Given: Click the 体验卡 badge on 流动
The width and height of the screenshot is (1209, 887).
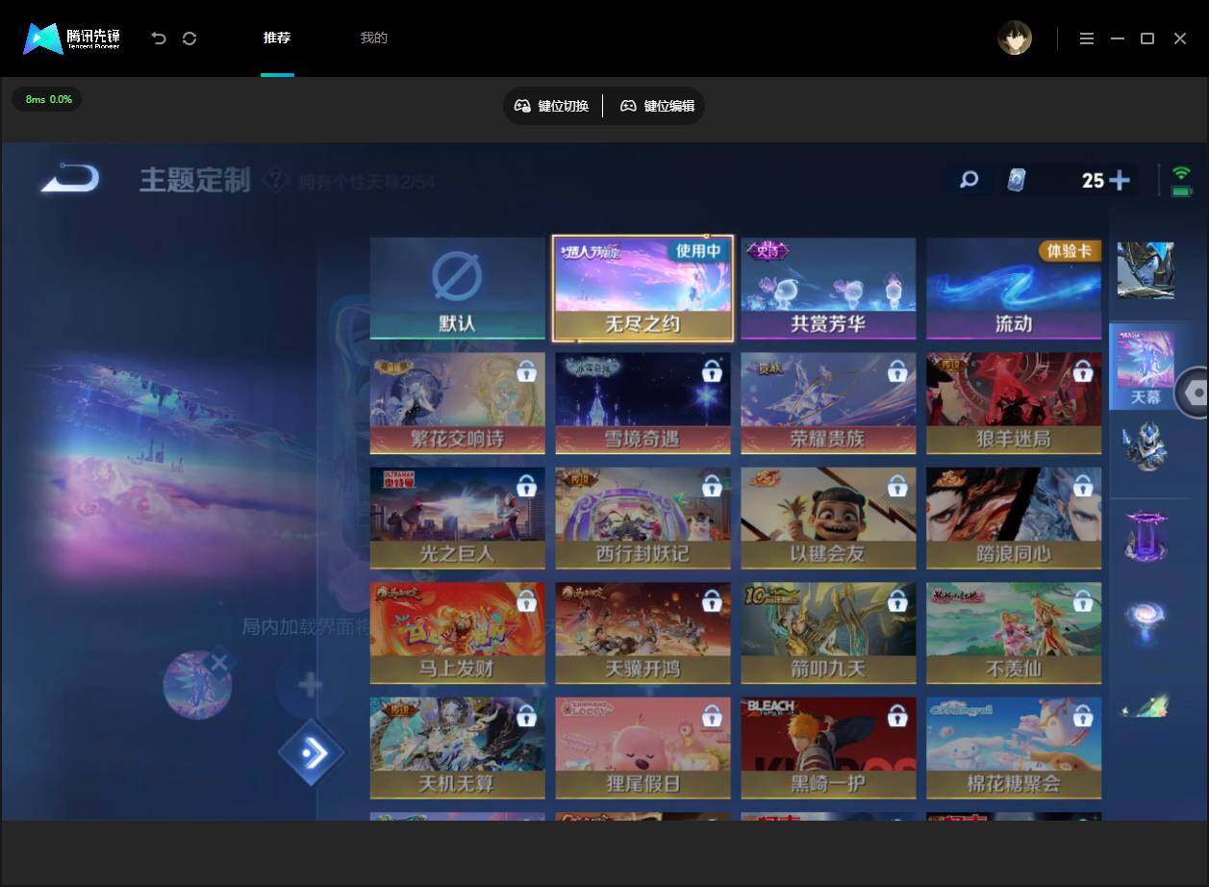Looking at the screenshot, I should [x=1070, y=251].
